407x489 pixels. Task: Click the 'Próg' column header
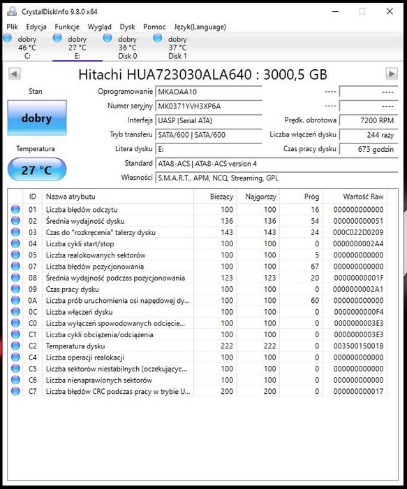(x=301, y=197)
